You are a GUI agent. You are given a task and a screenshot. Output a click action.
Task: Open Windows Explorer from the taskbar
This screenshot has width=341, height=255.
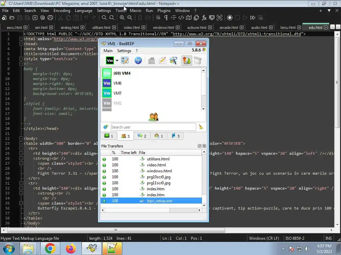(x=29, y=248)
